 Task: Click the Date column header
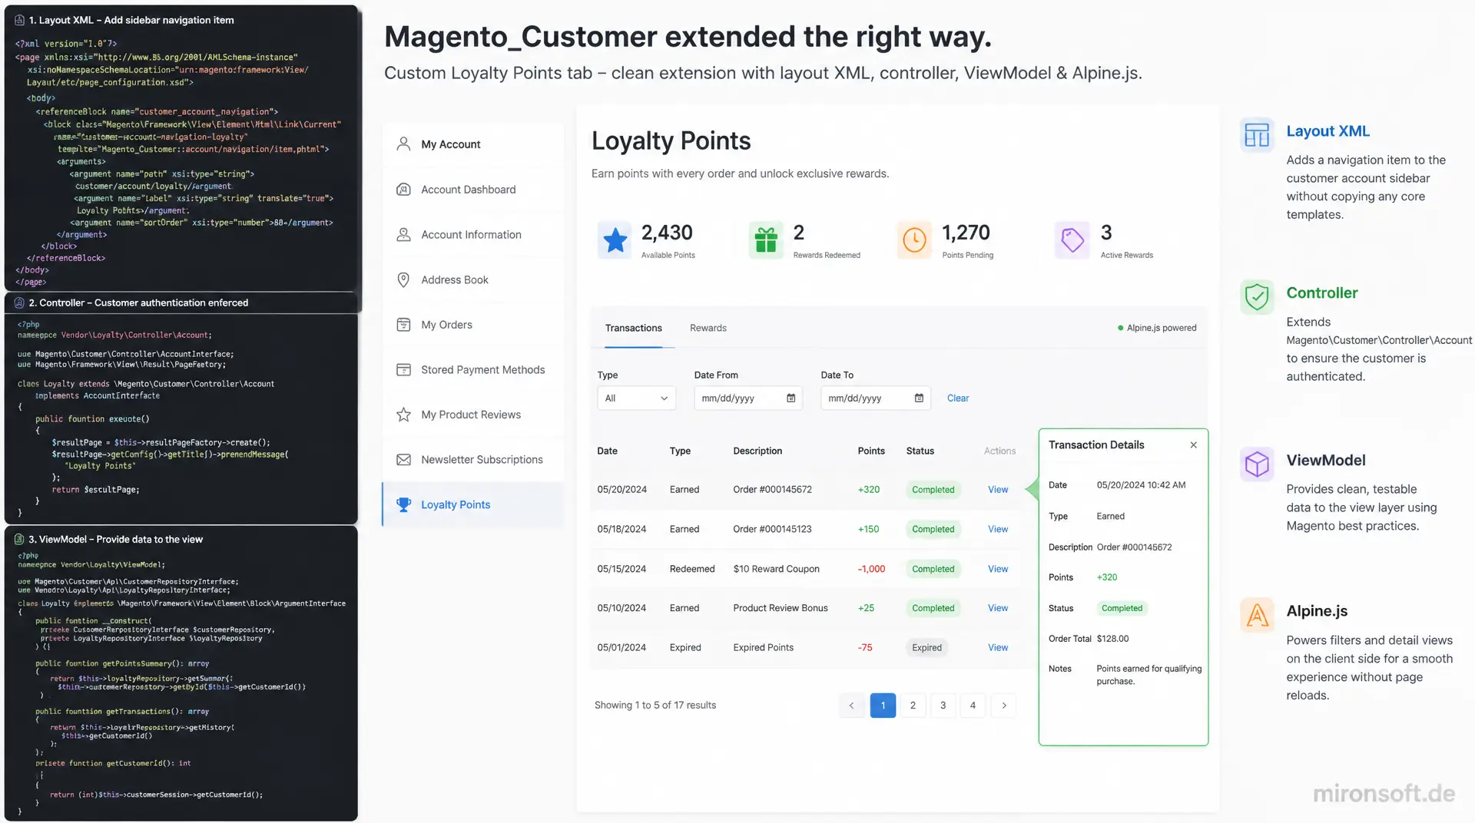click(x=607, y=451)
